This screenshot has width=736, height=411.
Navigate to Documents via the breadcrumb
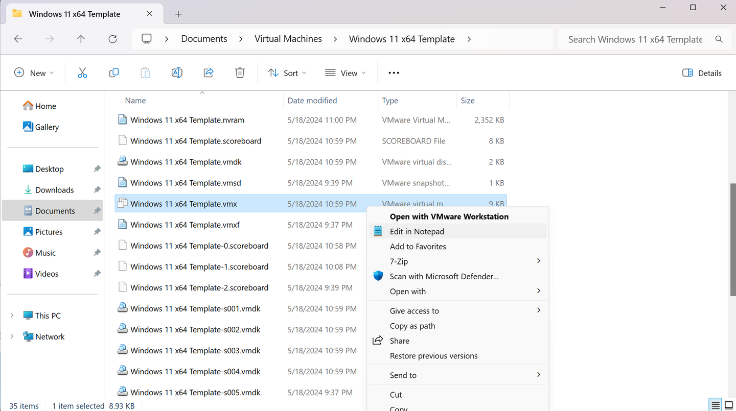pyautogui.click(x=204, y=38)
